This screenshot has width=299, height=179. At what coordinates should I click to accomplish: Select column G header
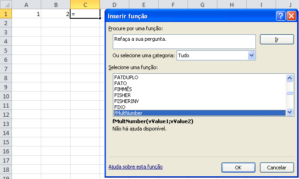coord(203,5)
